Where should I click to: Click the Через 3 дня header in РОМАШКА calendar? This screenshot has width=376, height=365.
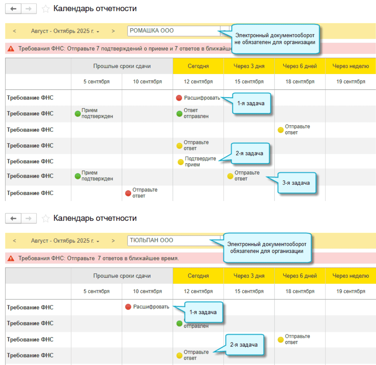(x=249, y=66)
